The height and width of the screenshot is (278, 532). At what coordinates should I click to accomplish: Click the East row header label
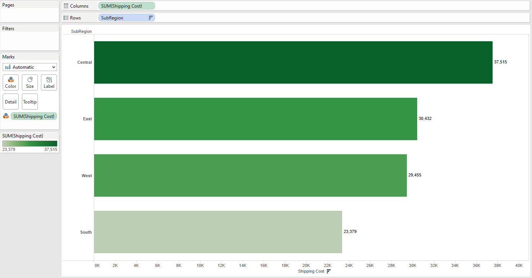87,119
